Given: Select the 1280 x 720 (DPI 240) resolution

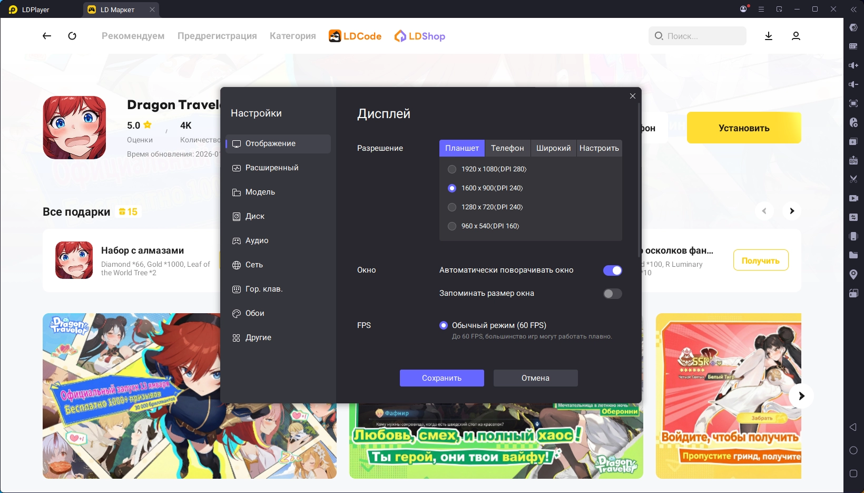Looking at the screenshot, I should click(x=452, y=207).
